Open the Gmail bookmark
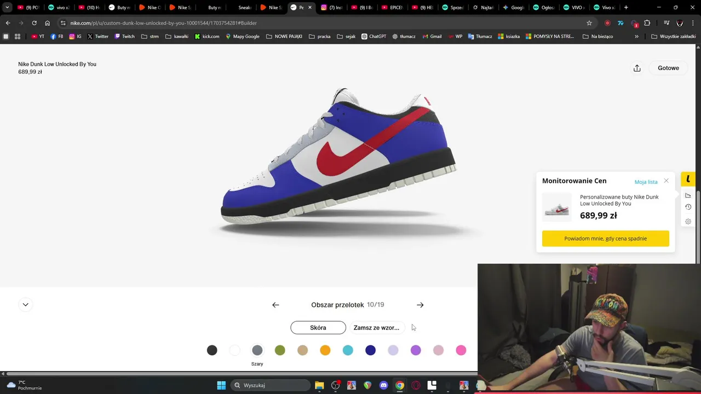Image resolution: width=701 pixels, height=394 pixels. tap(432, 37)
